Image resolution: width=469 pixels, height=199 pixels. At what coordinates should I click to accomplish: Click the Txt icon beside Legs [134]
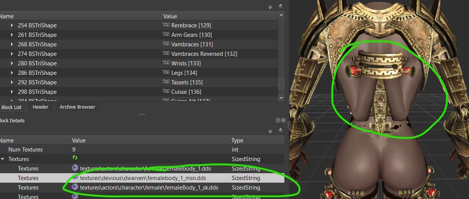166,73
